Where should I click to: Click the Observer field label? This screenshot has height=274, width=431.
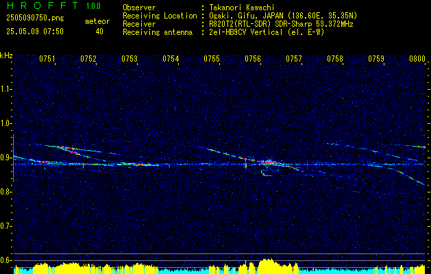point(139,8)
